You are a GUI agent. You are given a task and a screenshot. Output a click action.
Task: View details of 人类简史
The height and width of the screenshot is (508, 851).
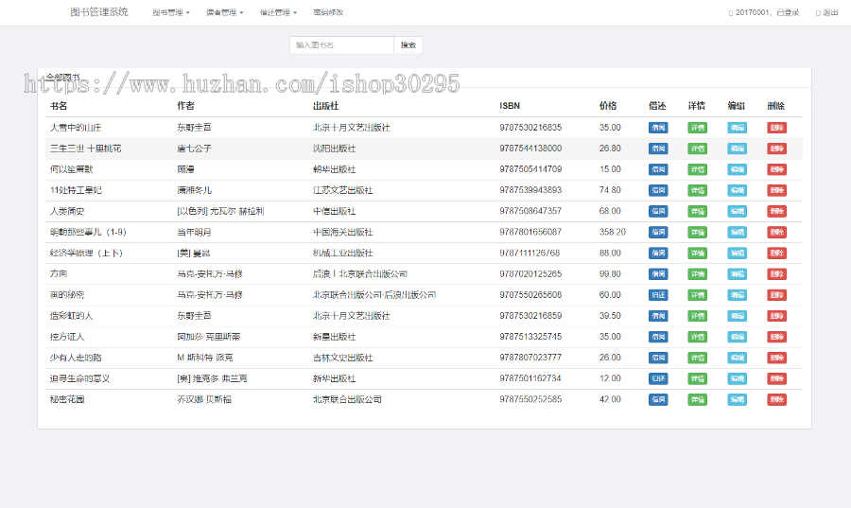698,211
